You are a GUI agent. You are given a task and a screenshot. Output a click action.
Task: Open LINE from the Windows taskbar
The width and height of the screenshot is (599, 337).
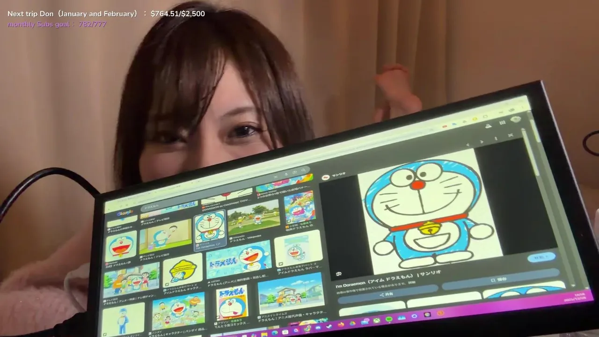(389, 319)
